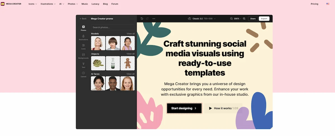This screenshot has height=136, width=335.
Task: Select the girl in pink model thumbnail
Action: pyautogui.click(x=128, y=43)
